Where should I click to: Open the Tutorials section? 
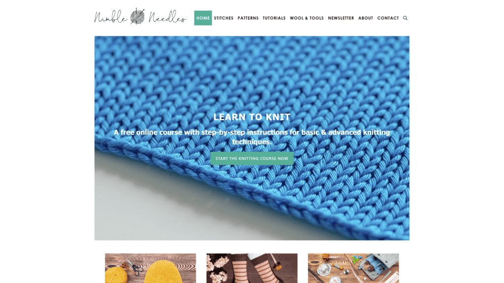[x=274, y=18]
